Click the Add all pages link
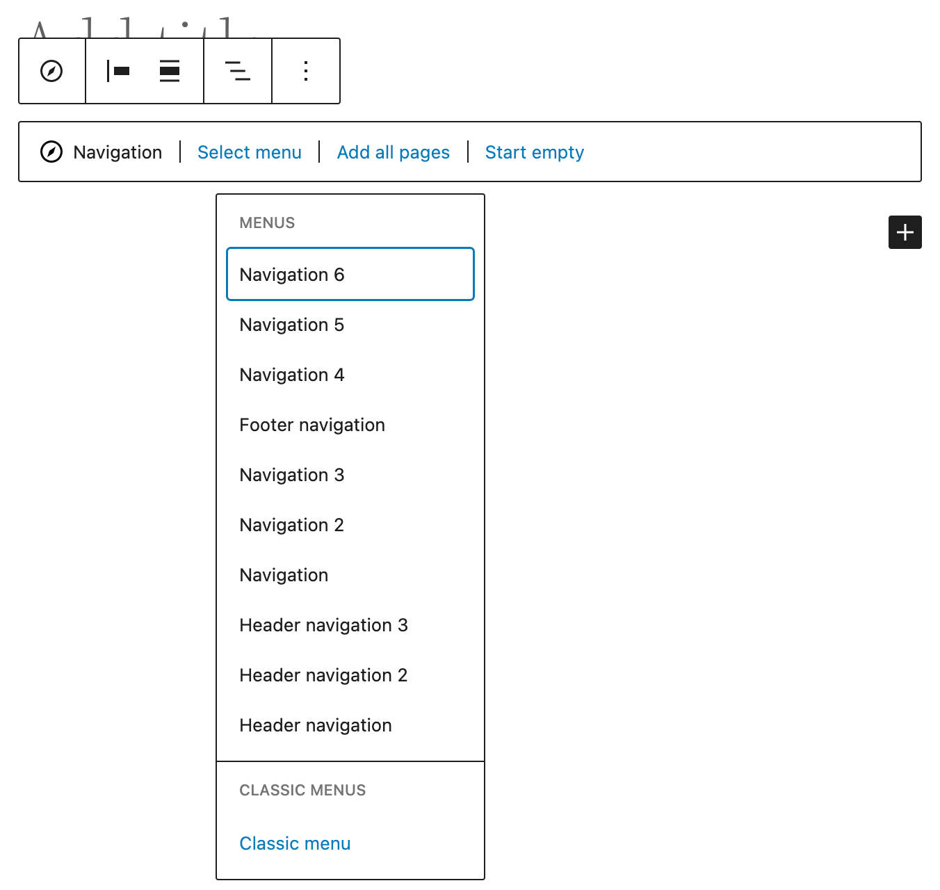The height and width of the screenshot is (890, 940). pyautogui.click(x=393, y=152)
